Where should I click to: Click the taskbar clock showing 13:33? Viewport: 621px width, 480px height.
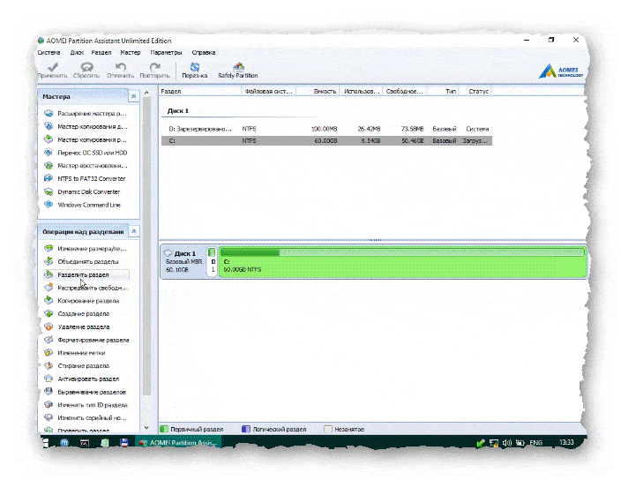click(x=566, y=442)
